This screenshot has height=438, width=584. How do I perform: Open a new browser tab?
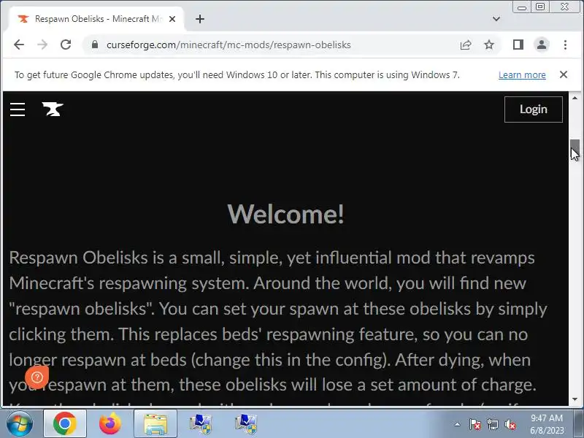pos(200,19)
